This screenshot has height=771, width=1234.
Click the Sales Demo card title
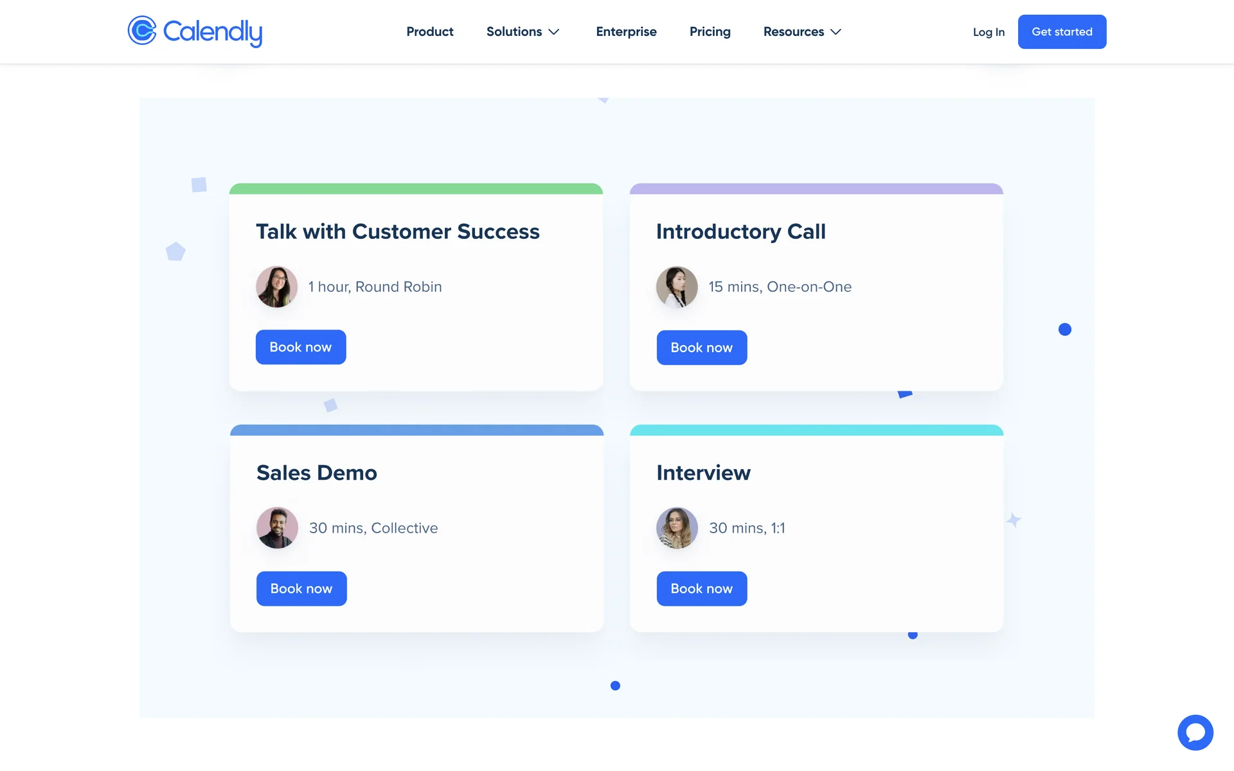[x=316, y=473]
